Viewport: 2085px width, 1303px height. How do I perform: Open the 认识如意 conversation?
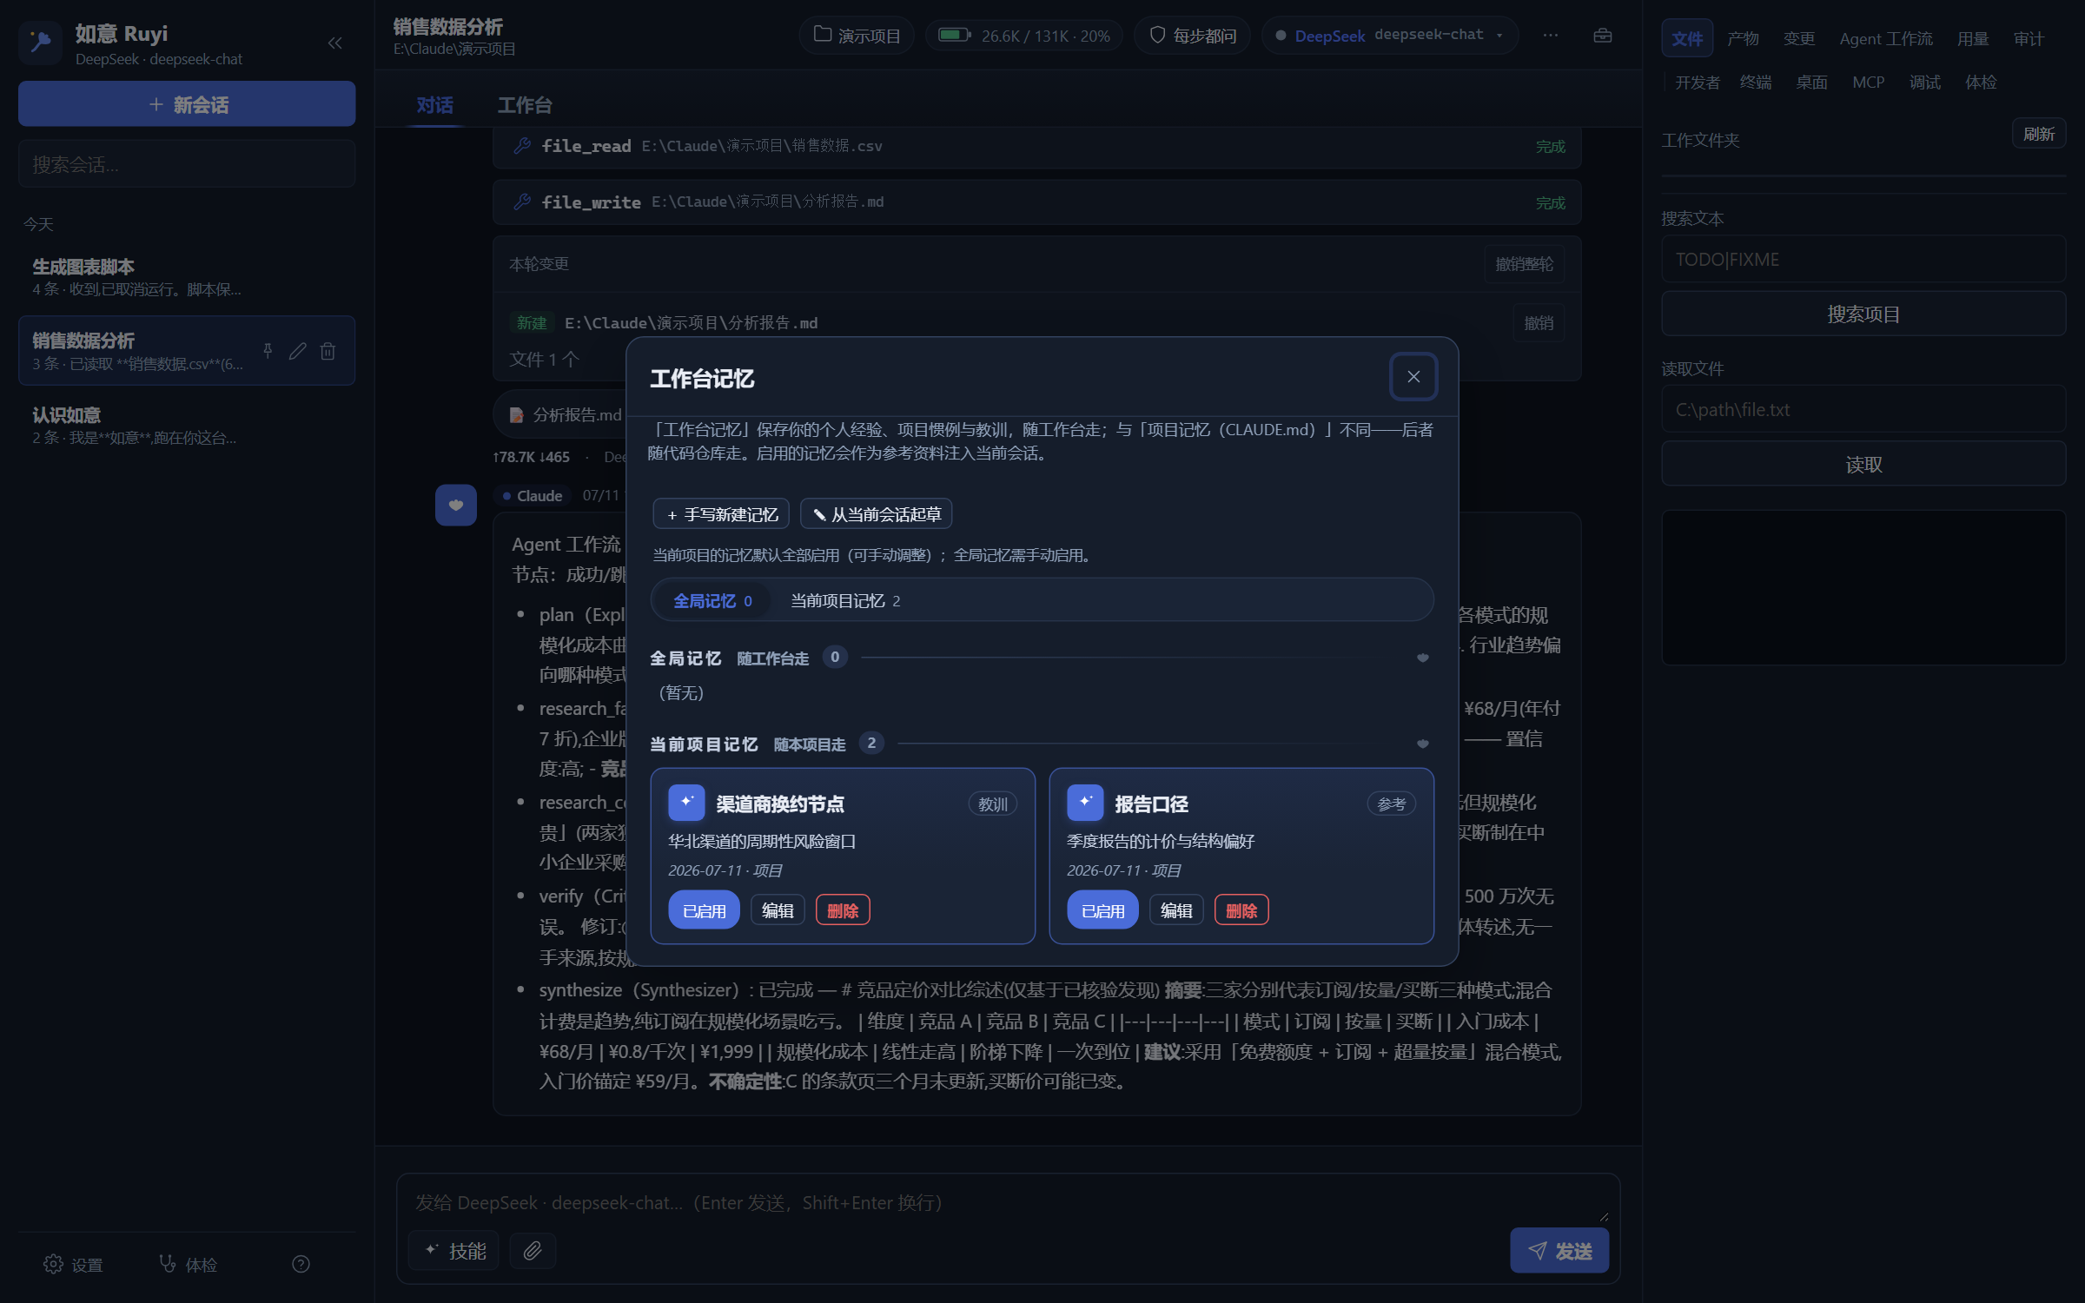click(187, 426)
